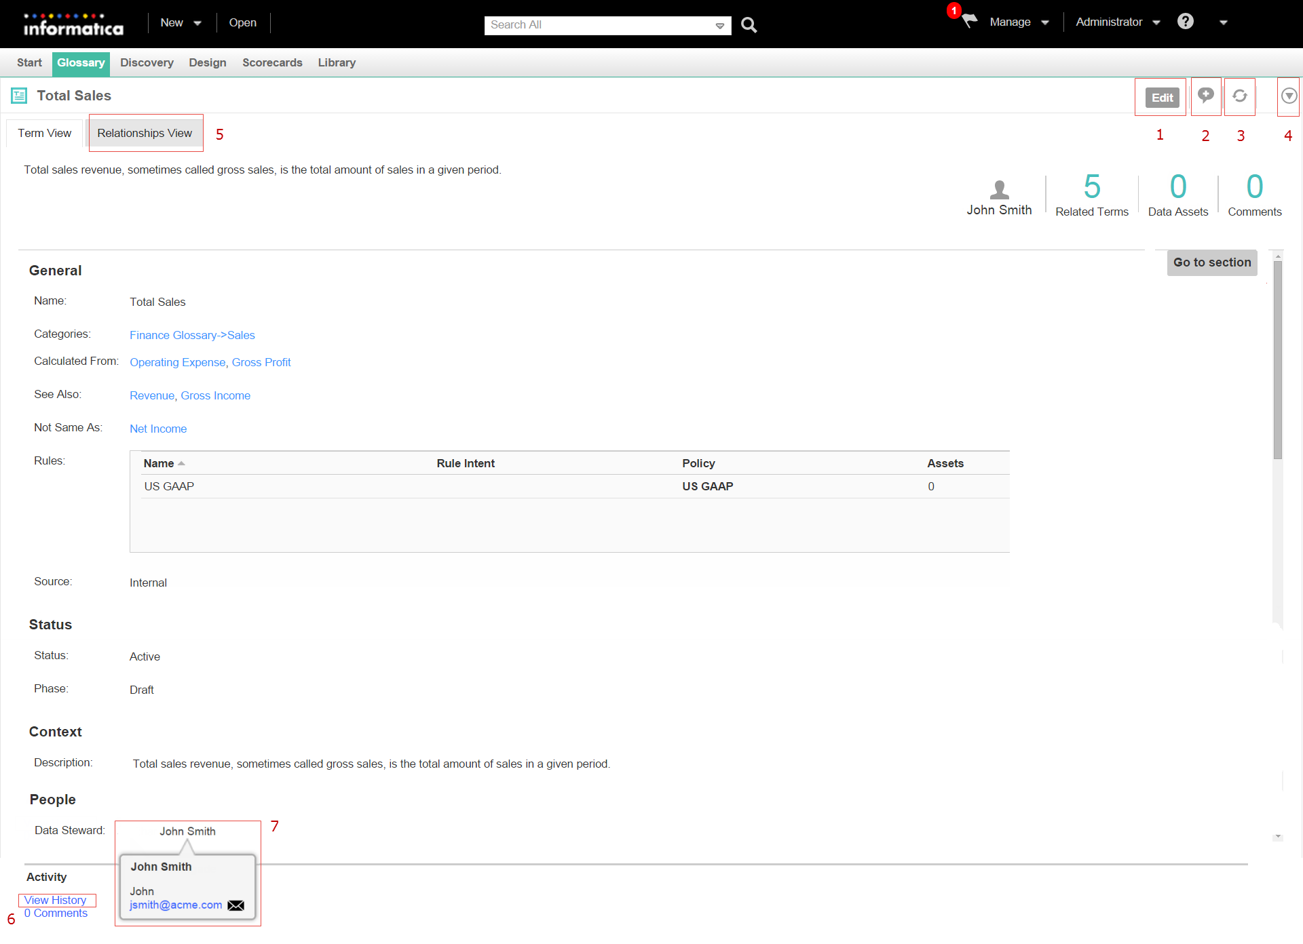Switch to the Library tab
Screen dimensions: 1303x944
(x=337, y=62)
